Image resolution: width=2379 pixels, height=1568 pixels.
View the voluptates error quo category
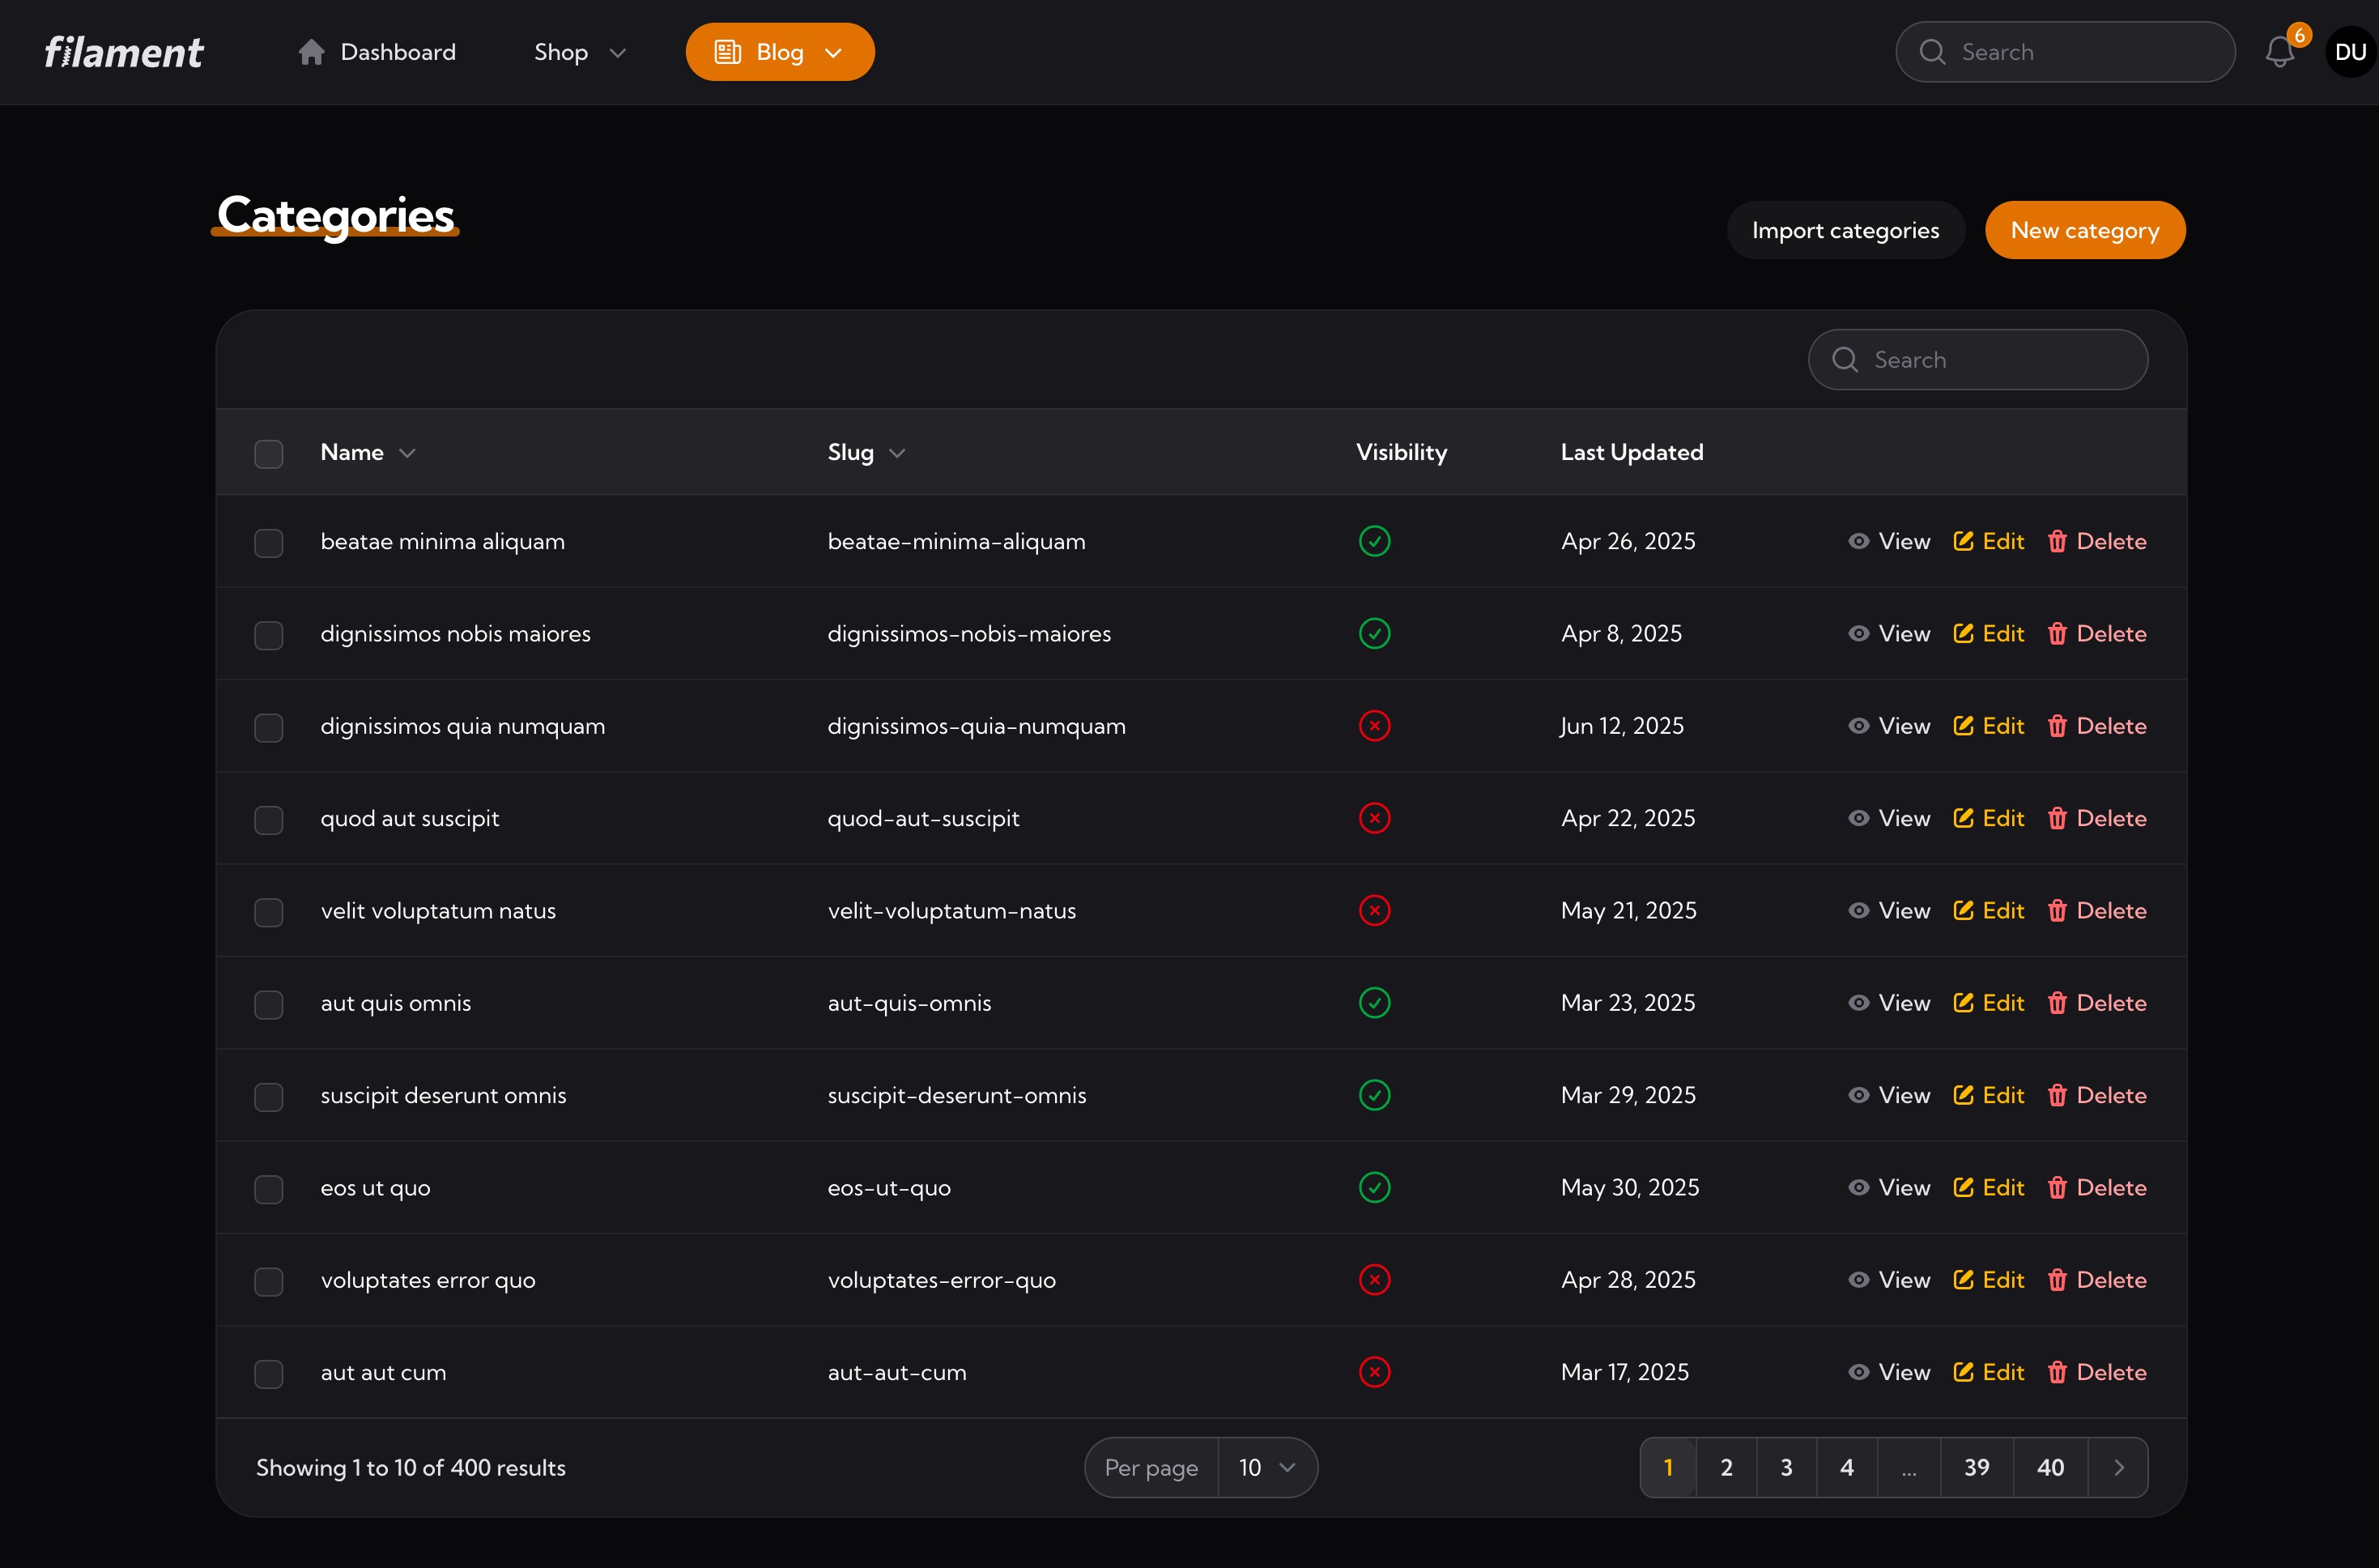coord(1889,1280)
